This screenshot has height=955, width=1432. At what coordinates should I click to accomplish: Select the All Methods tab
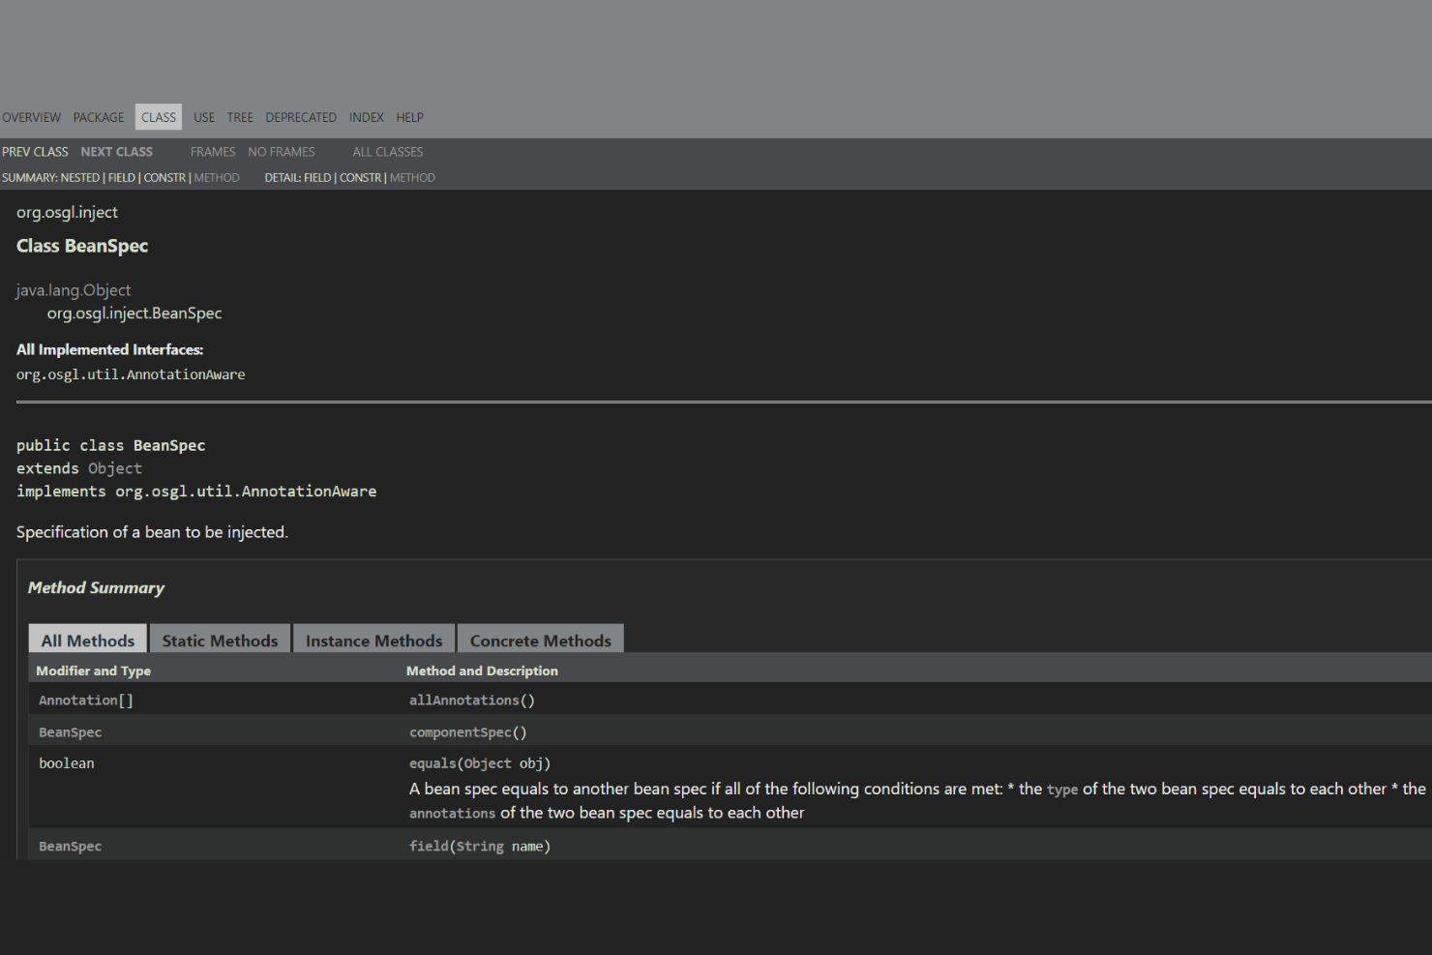(87, 640)
